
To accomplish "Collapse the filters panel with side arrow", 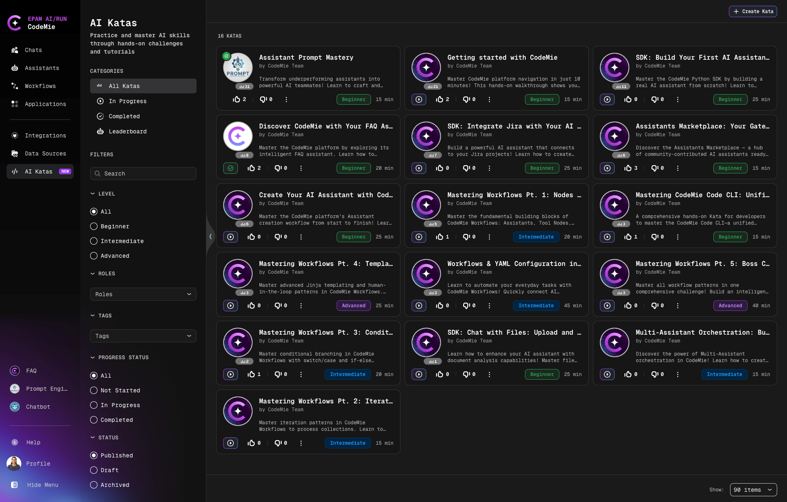I will 210,236.
